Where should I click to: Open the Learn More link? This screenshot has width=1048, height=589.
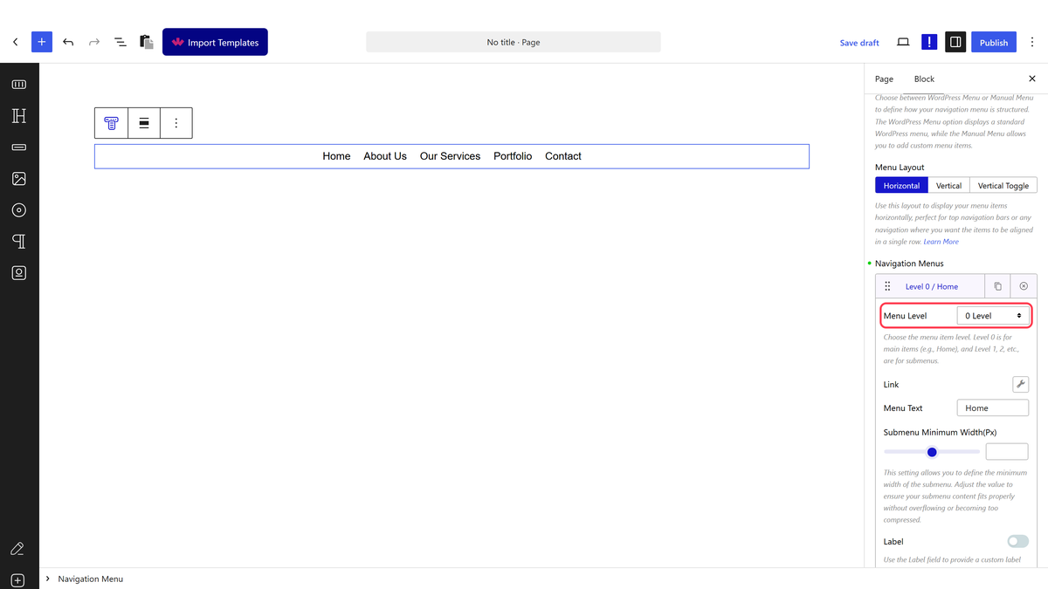941,242
